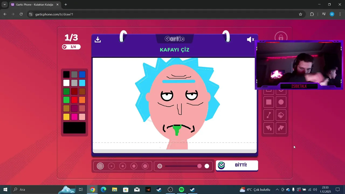This screenshot has height=194, width=345.
Task: Choose the dark red color swatch
Action: 74,91
